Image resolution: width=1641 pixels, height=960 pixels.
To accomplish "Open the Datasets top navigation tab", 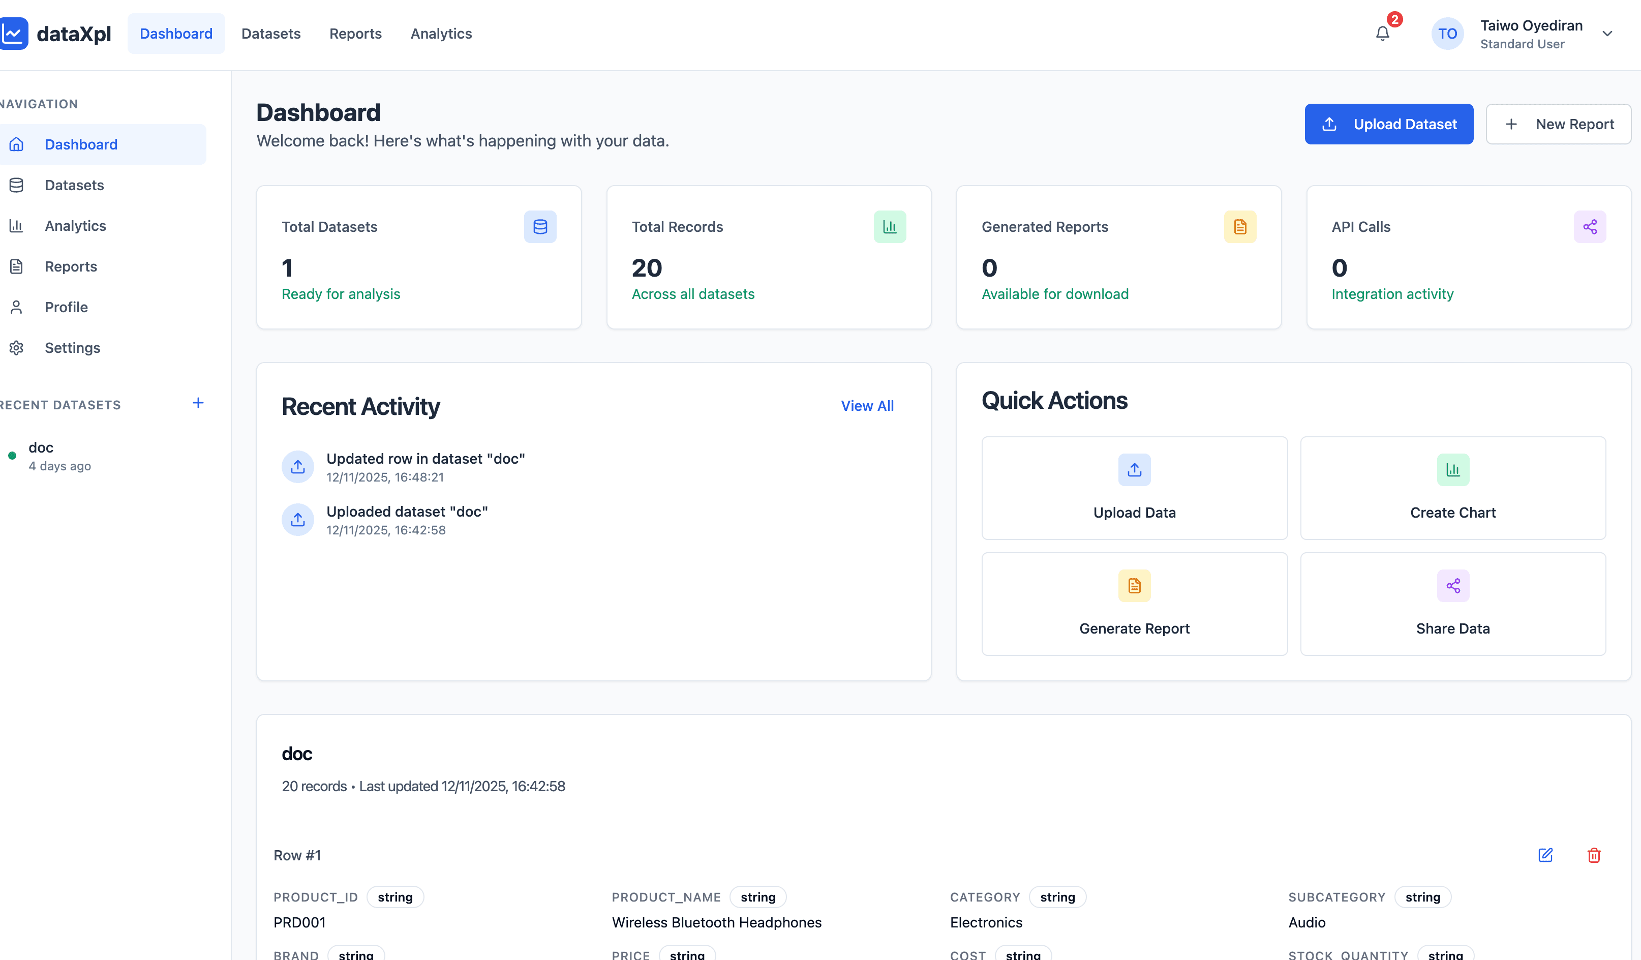I will click(271, 33).
